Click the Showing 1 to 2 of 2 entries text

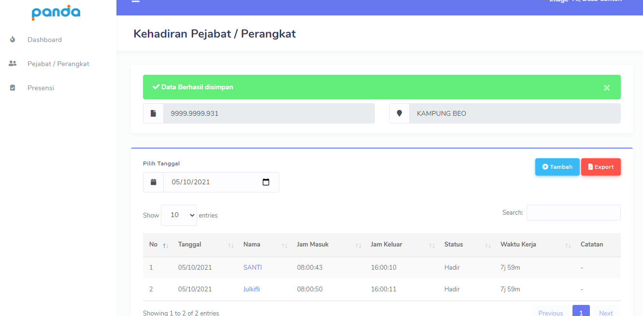[181, 313]
